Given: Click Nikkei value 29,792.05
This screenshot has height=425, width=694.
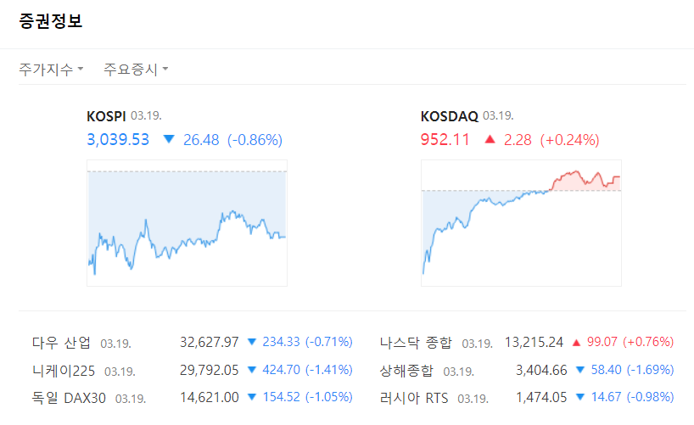Looking at the screenshot, I should tap(209, 370).
